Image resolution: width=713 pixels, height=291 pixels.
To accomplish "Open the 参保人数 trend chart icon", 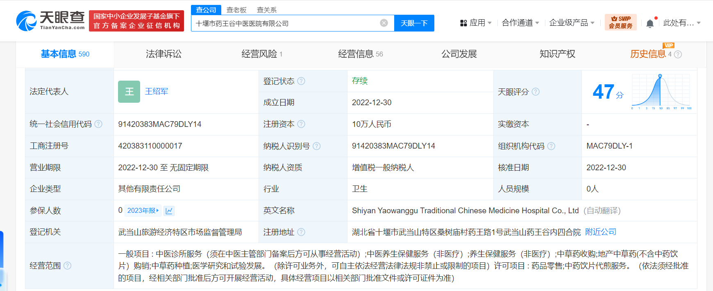I will [169, 211].
